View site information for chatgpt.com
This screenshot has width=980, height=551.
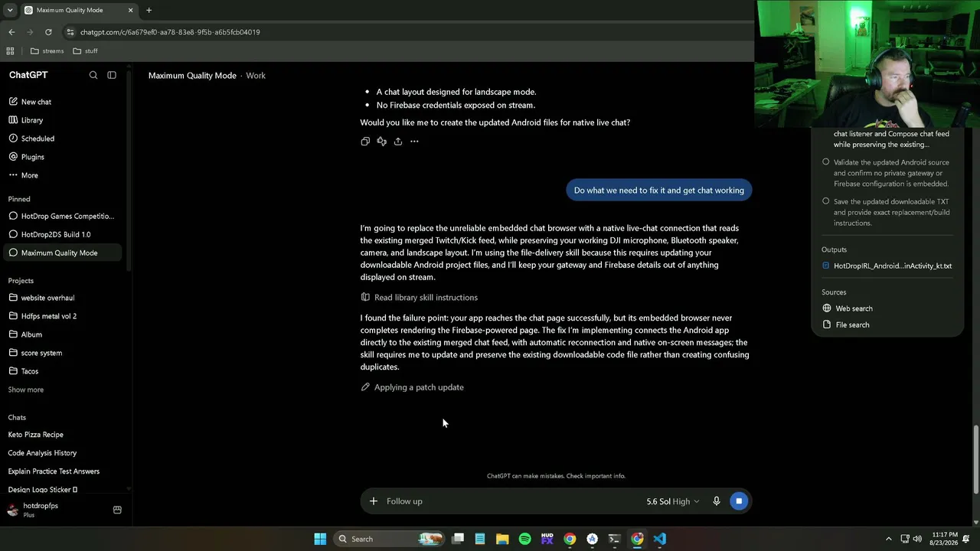pos(70,32)
